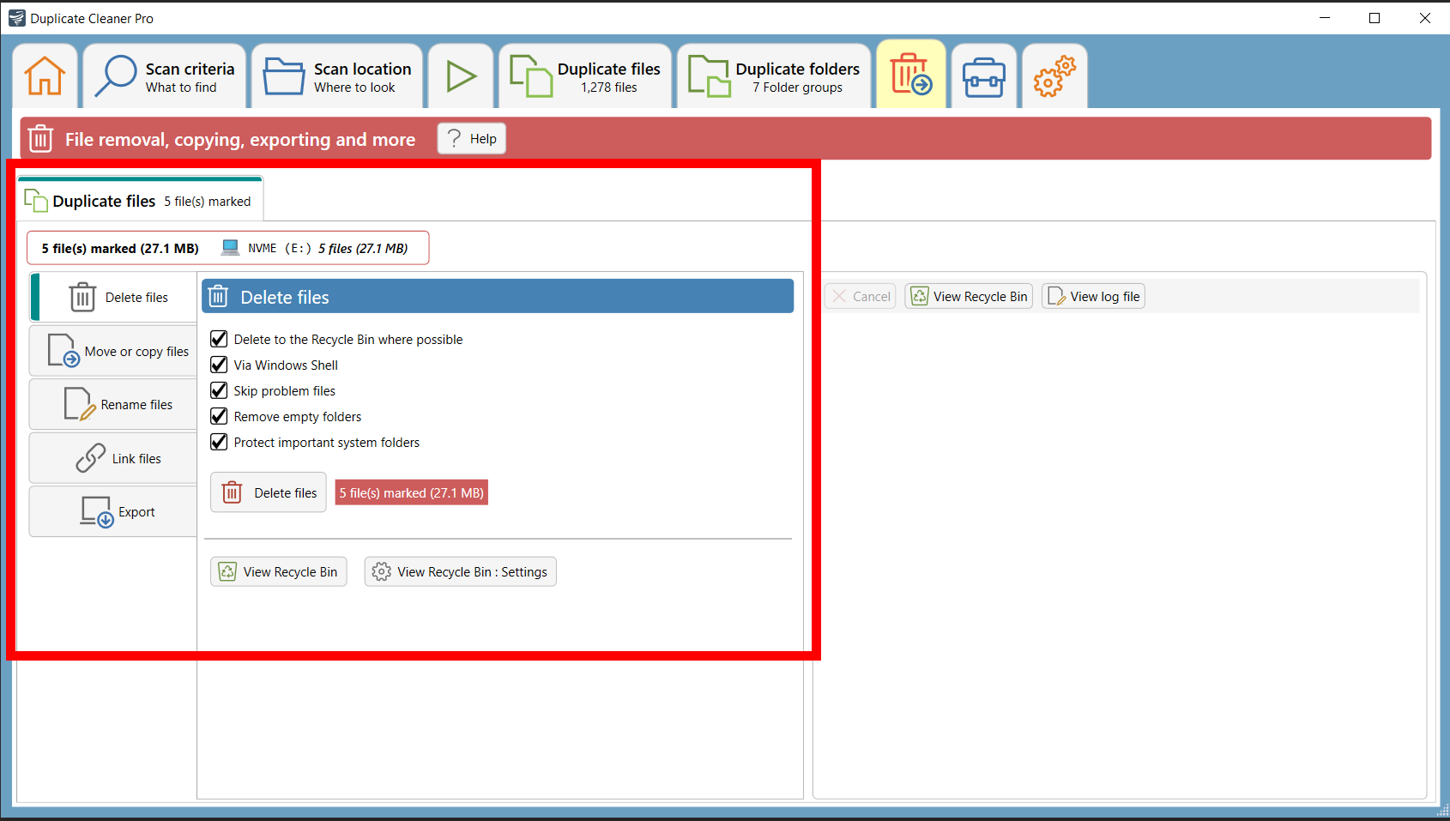The image size is (1450, 821).
Task: Start the scan with the play icon
Action: coord(460,75)
